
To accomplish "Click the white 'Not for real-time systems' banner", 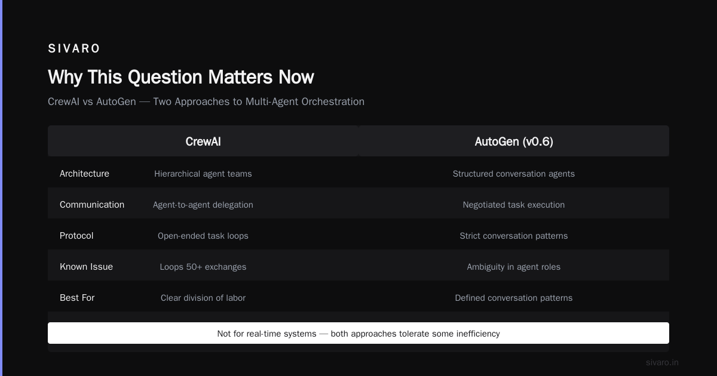I will (x=358, y=333).
